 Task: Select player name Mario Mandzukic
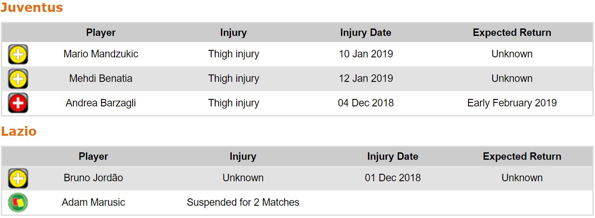tap(101, 54)
